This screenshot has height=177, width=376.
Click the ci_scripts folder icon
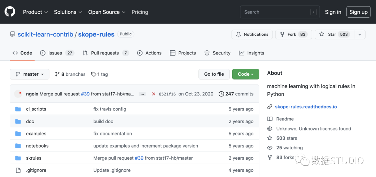click(x=18, y=109)
